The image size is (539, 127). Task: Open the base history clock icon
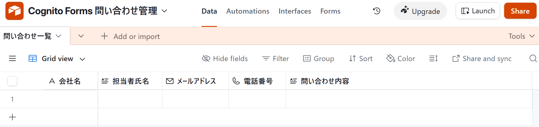click(376, 11)
